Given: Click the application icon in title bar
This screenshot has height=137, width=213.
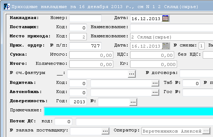Looking at the screenshot, I should [7, 7].
